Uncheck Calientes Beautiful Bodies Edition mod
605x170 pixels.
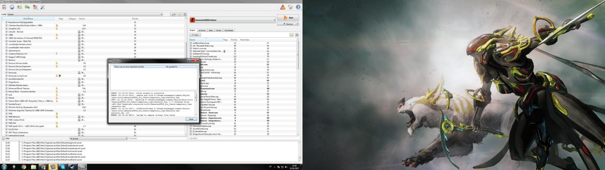click(6, 25)
